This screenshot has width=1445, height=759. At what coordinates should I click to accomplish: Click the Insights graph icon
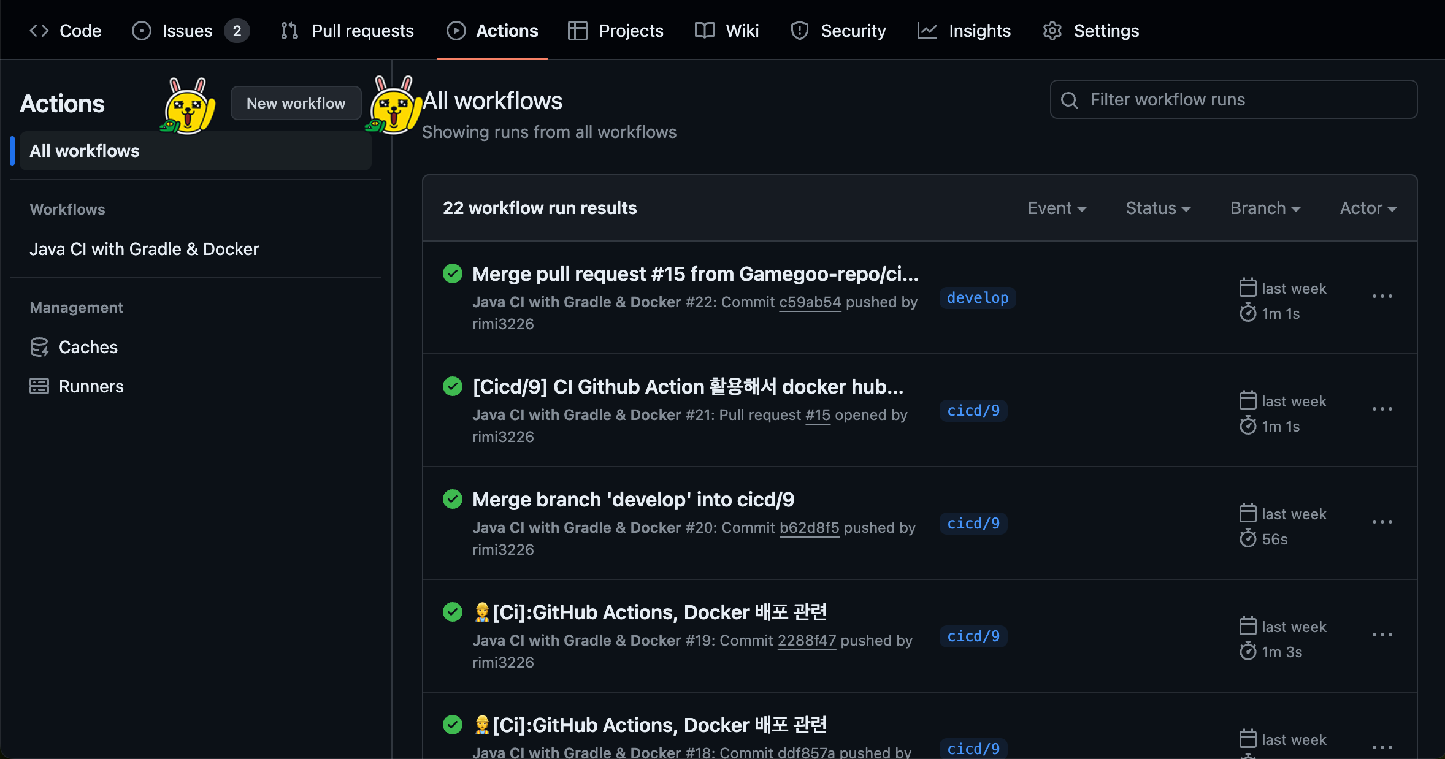tap(927, 31)
